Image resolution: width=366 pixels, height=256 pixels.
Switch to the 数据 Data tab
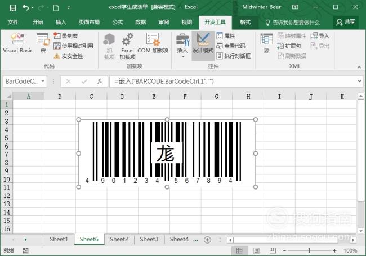pyautogui.click(x=141, y=22)
